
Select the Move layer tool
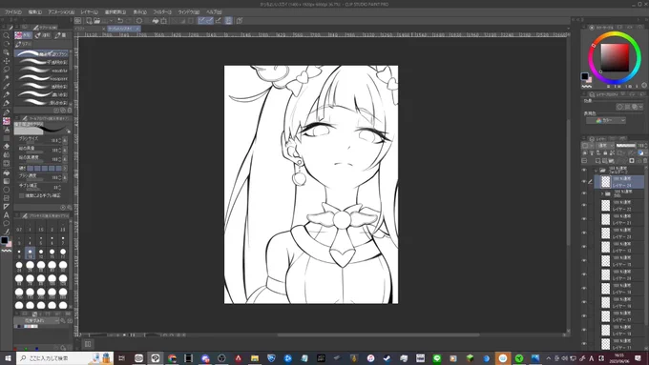(x=7, y=61)
